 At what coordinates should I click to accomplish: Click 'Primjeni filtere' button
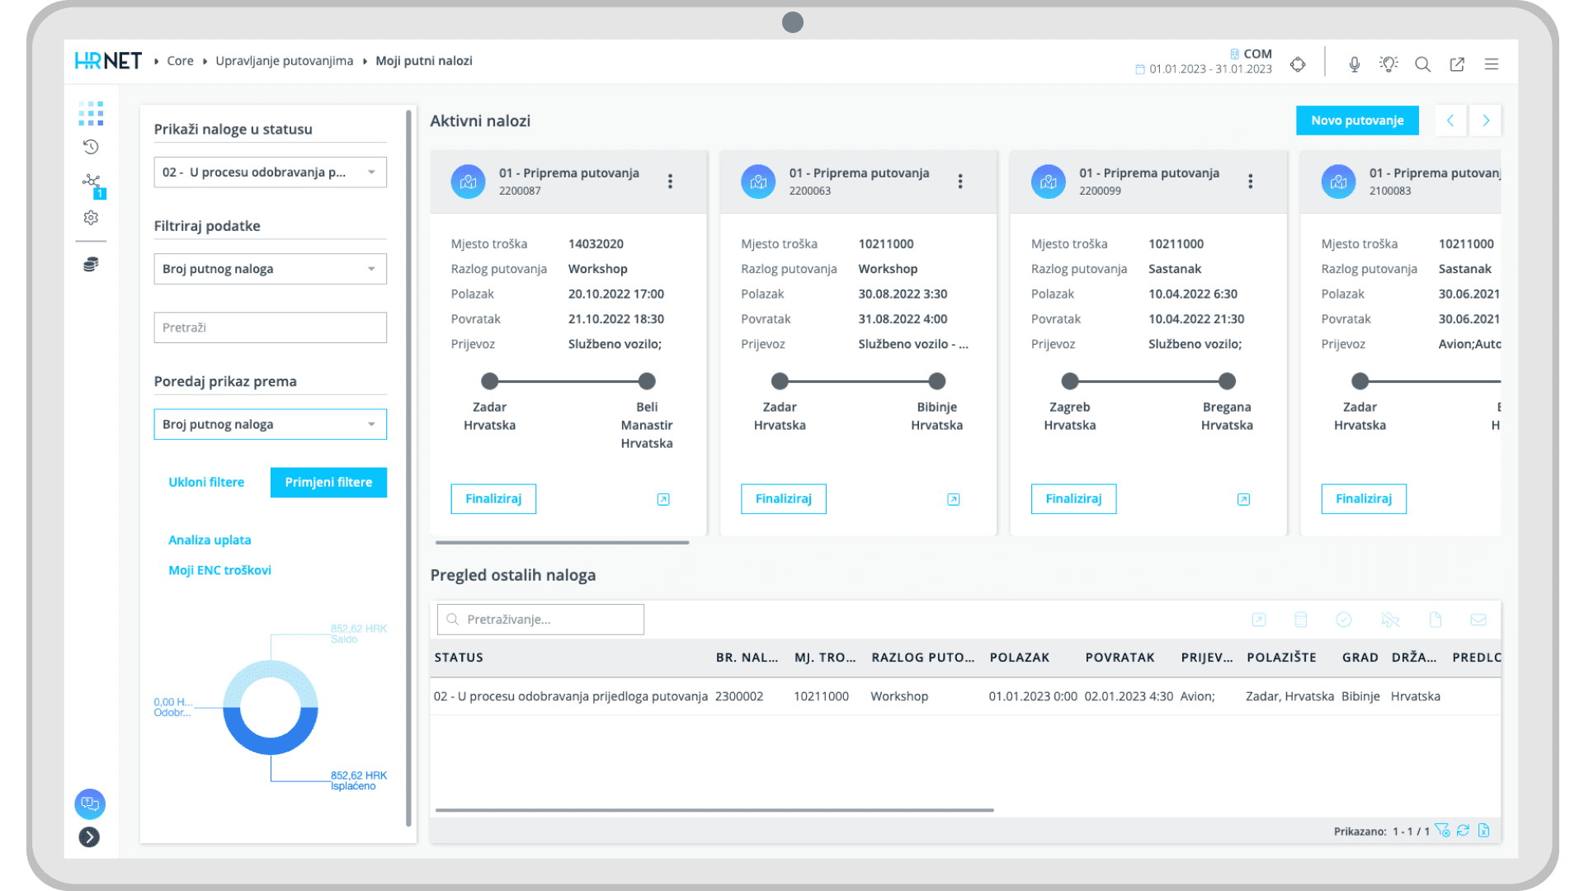point(328,482)
